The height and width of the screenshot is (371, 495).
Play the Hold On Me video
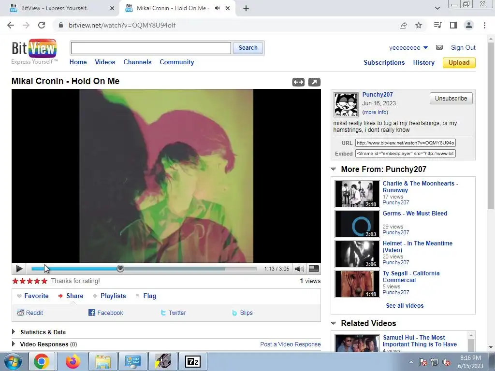coord(19,269)
